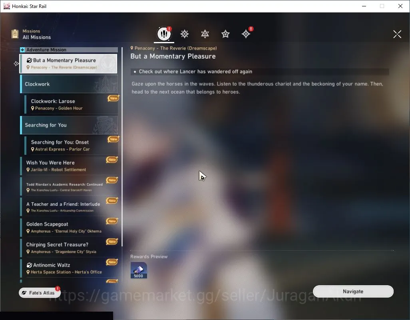Click the New badge on Searching for You: Onset
The width and height of the screenshot is (410, 320).
click(113, 139)
